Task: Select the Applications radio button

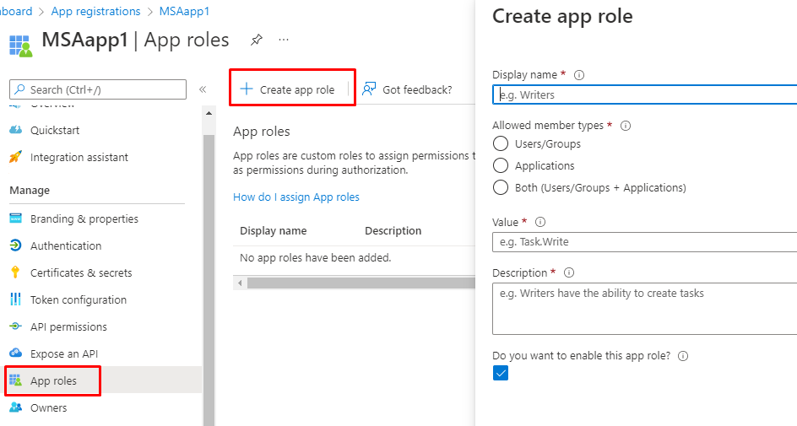Action: [x=501, y=166]
